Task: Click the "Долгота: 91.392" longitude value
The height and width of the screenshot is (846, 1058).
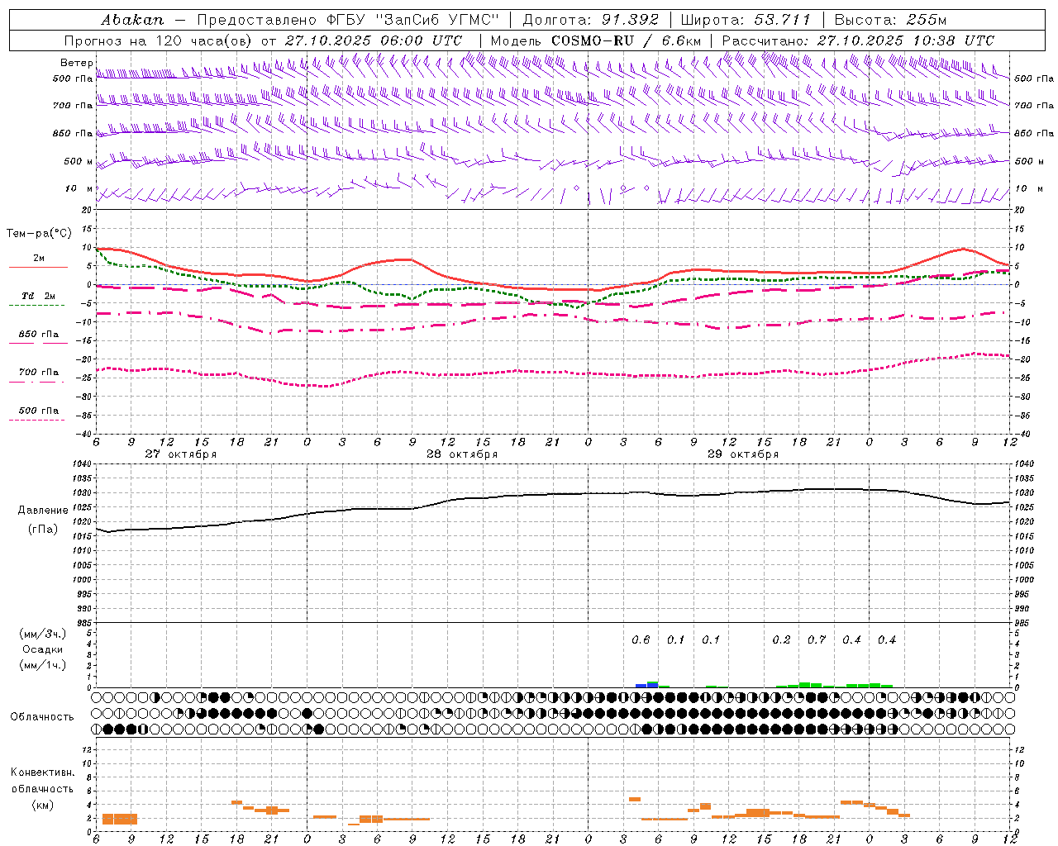Action: 590,20
